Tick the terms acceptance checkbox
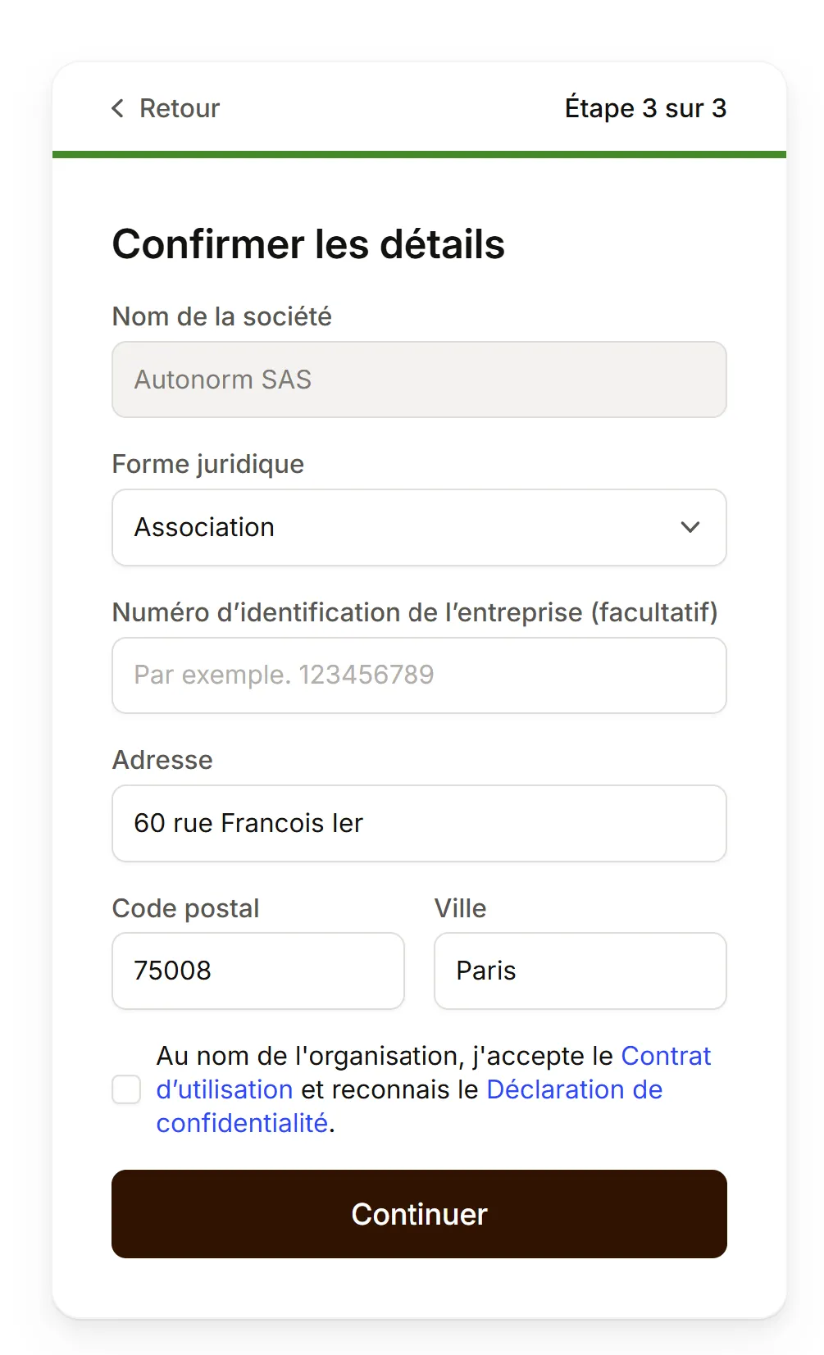This screenshot has width=824, height=1355. point(126,1089)
